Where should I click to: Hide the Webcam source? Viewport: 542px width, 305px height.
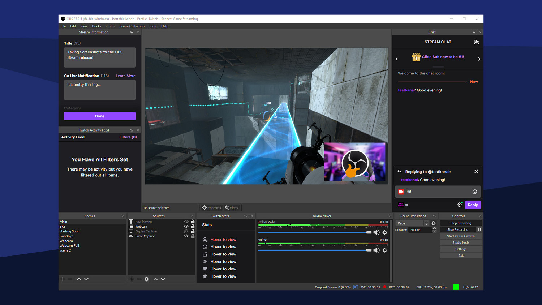coord(186,227)
